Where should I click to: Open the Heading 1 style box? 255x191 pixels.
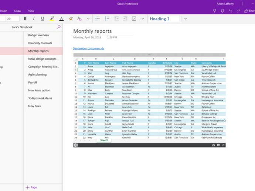(x=164, y=19)
